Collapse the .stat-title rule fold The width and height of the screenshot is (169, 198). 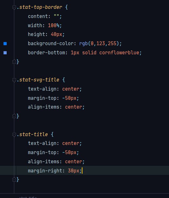click(14, 135)
